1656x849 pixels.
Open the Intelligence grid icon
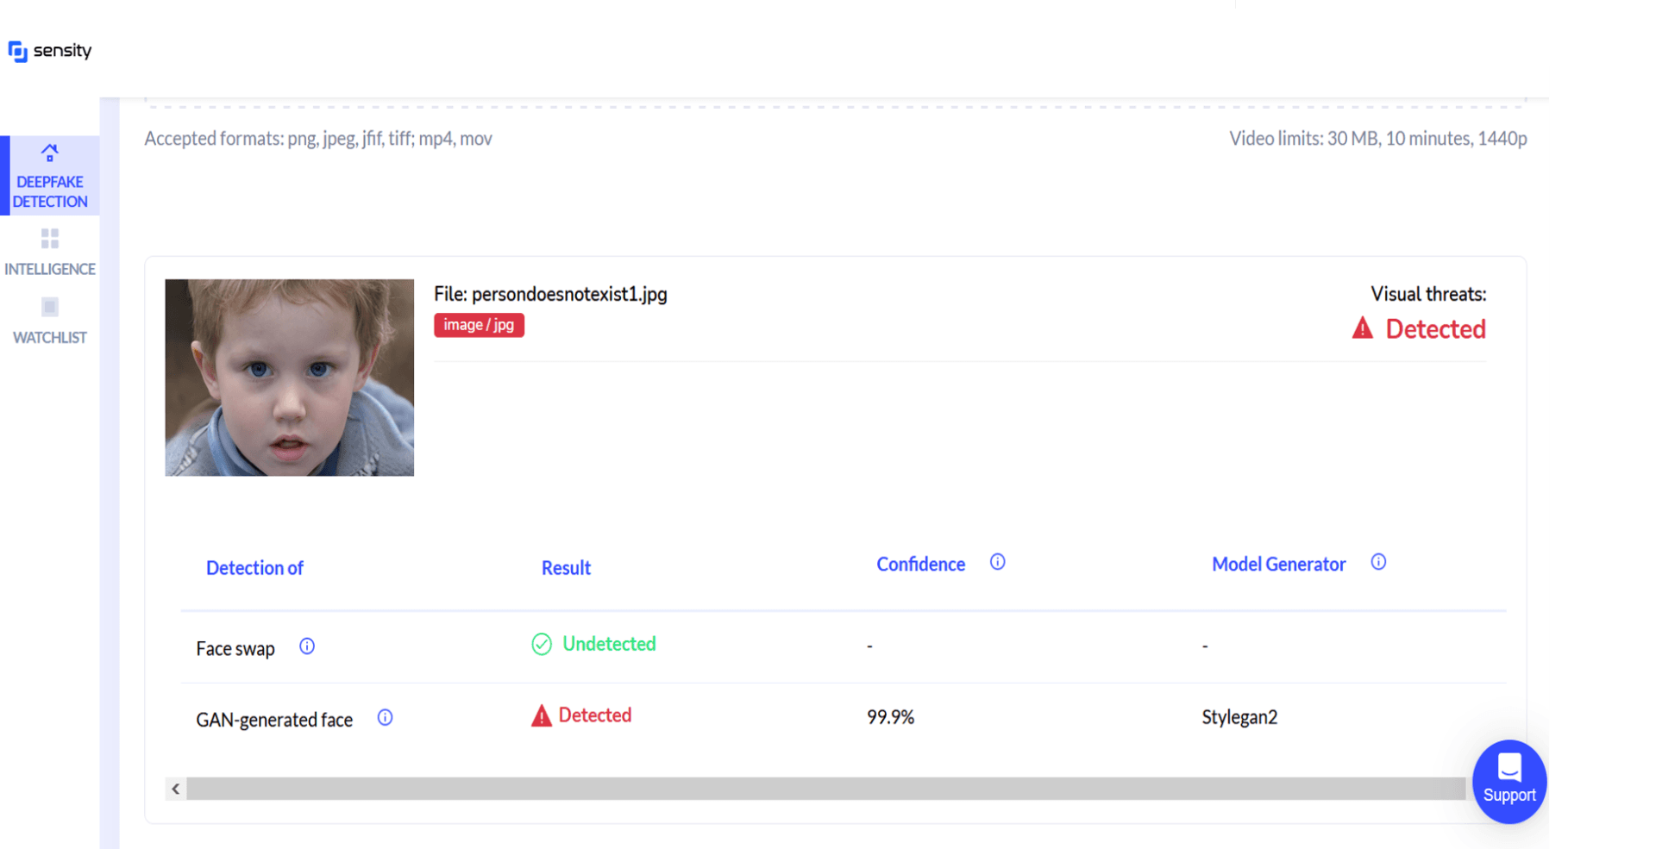point(50,239)
